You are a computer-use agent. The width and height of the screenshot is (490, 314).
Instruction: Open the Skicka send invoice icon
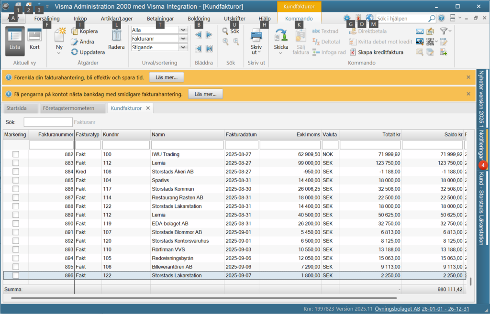click(x=280, y=35)
